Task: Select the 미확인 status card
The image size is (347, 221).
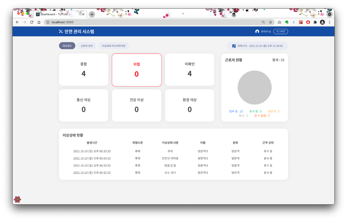Action: pos(189,70)
